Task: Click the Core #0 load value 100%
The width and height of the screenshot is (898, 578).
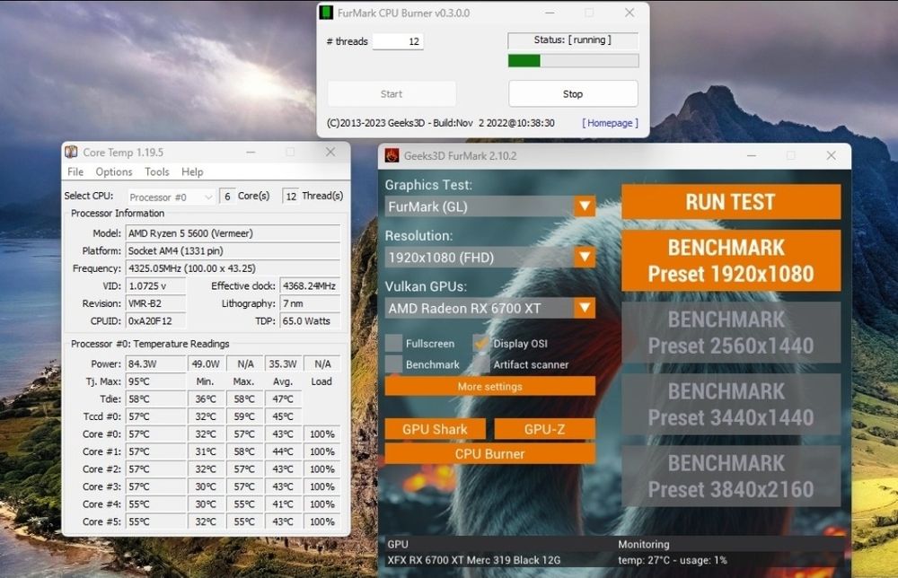Action: [321, 434]
